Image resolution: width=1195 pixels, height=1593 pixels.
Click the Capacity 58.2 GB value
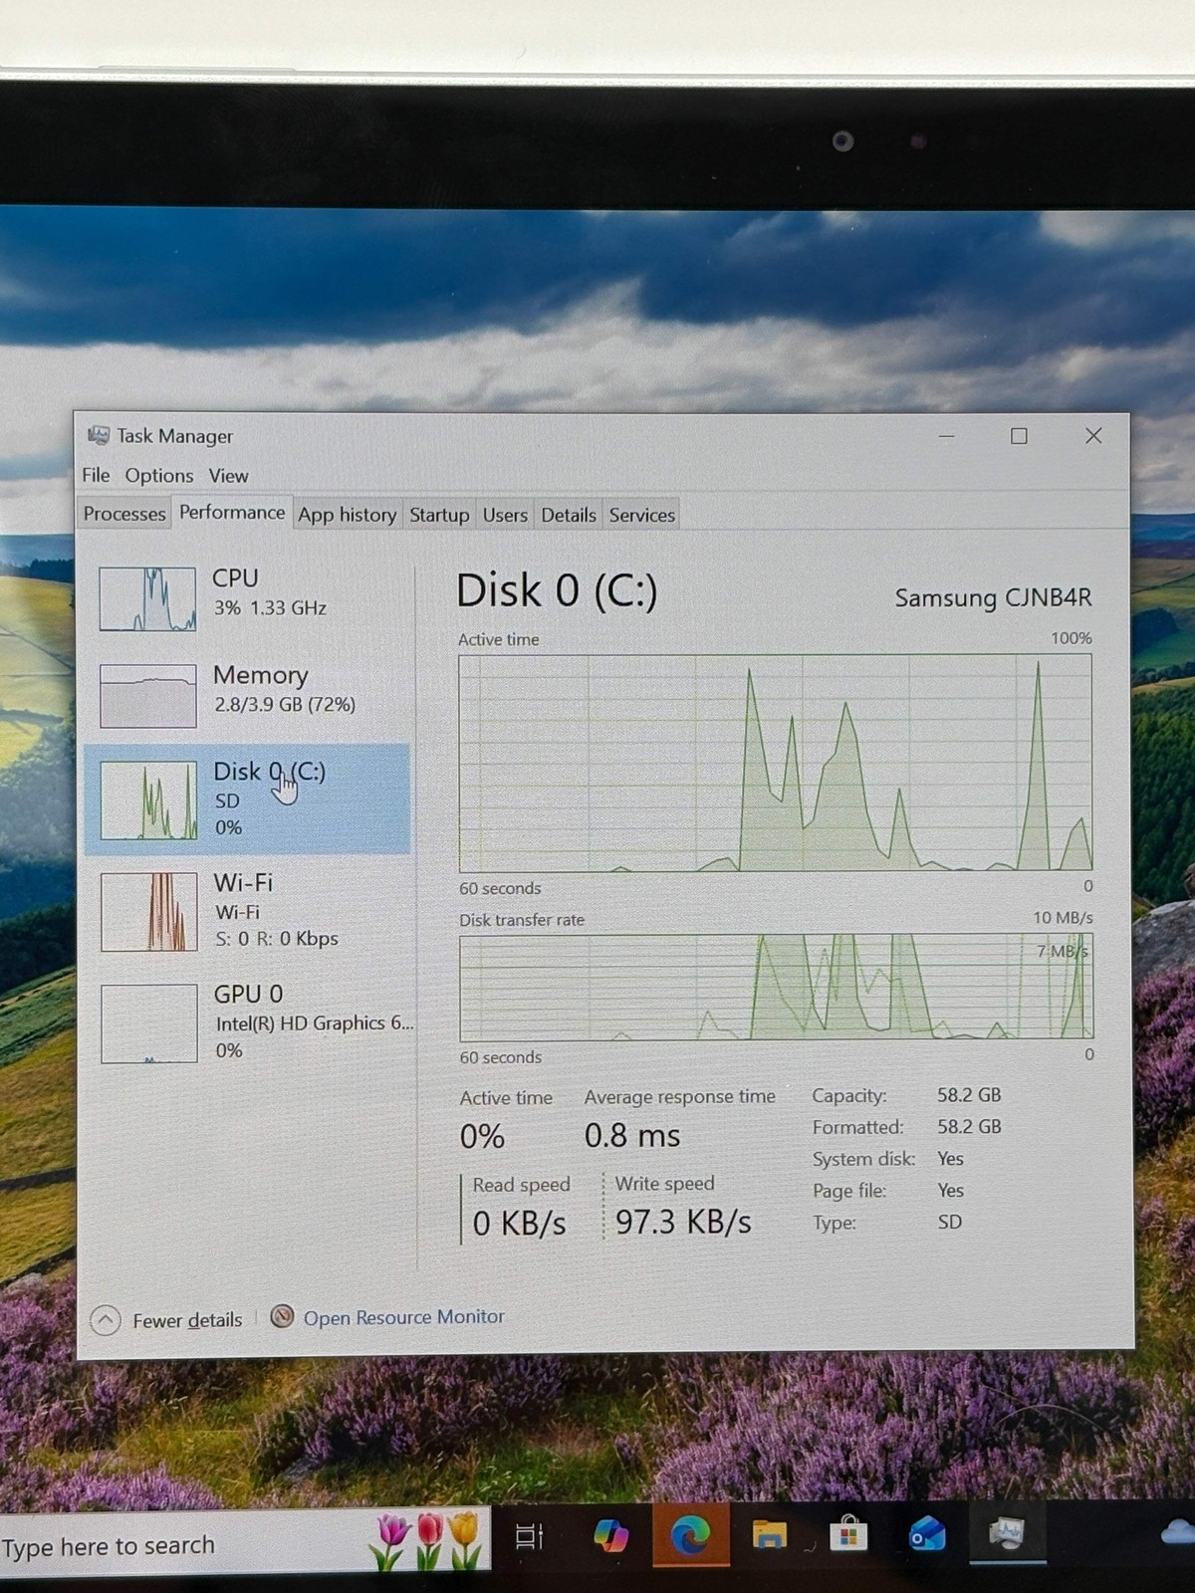969,1095
